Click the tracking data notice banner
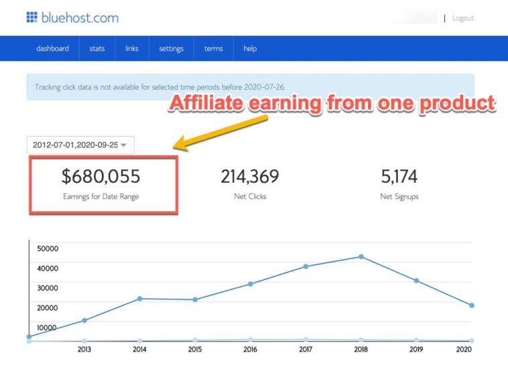Screen dimensions: 508x365 (x=250, y=87)
